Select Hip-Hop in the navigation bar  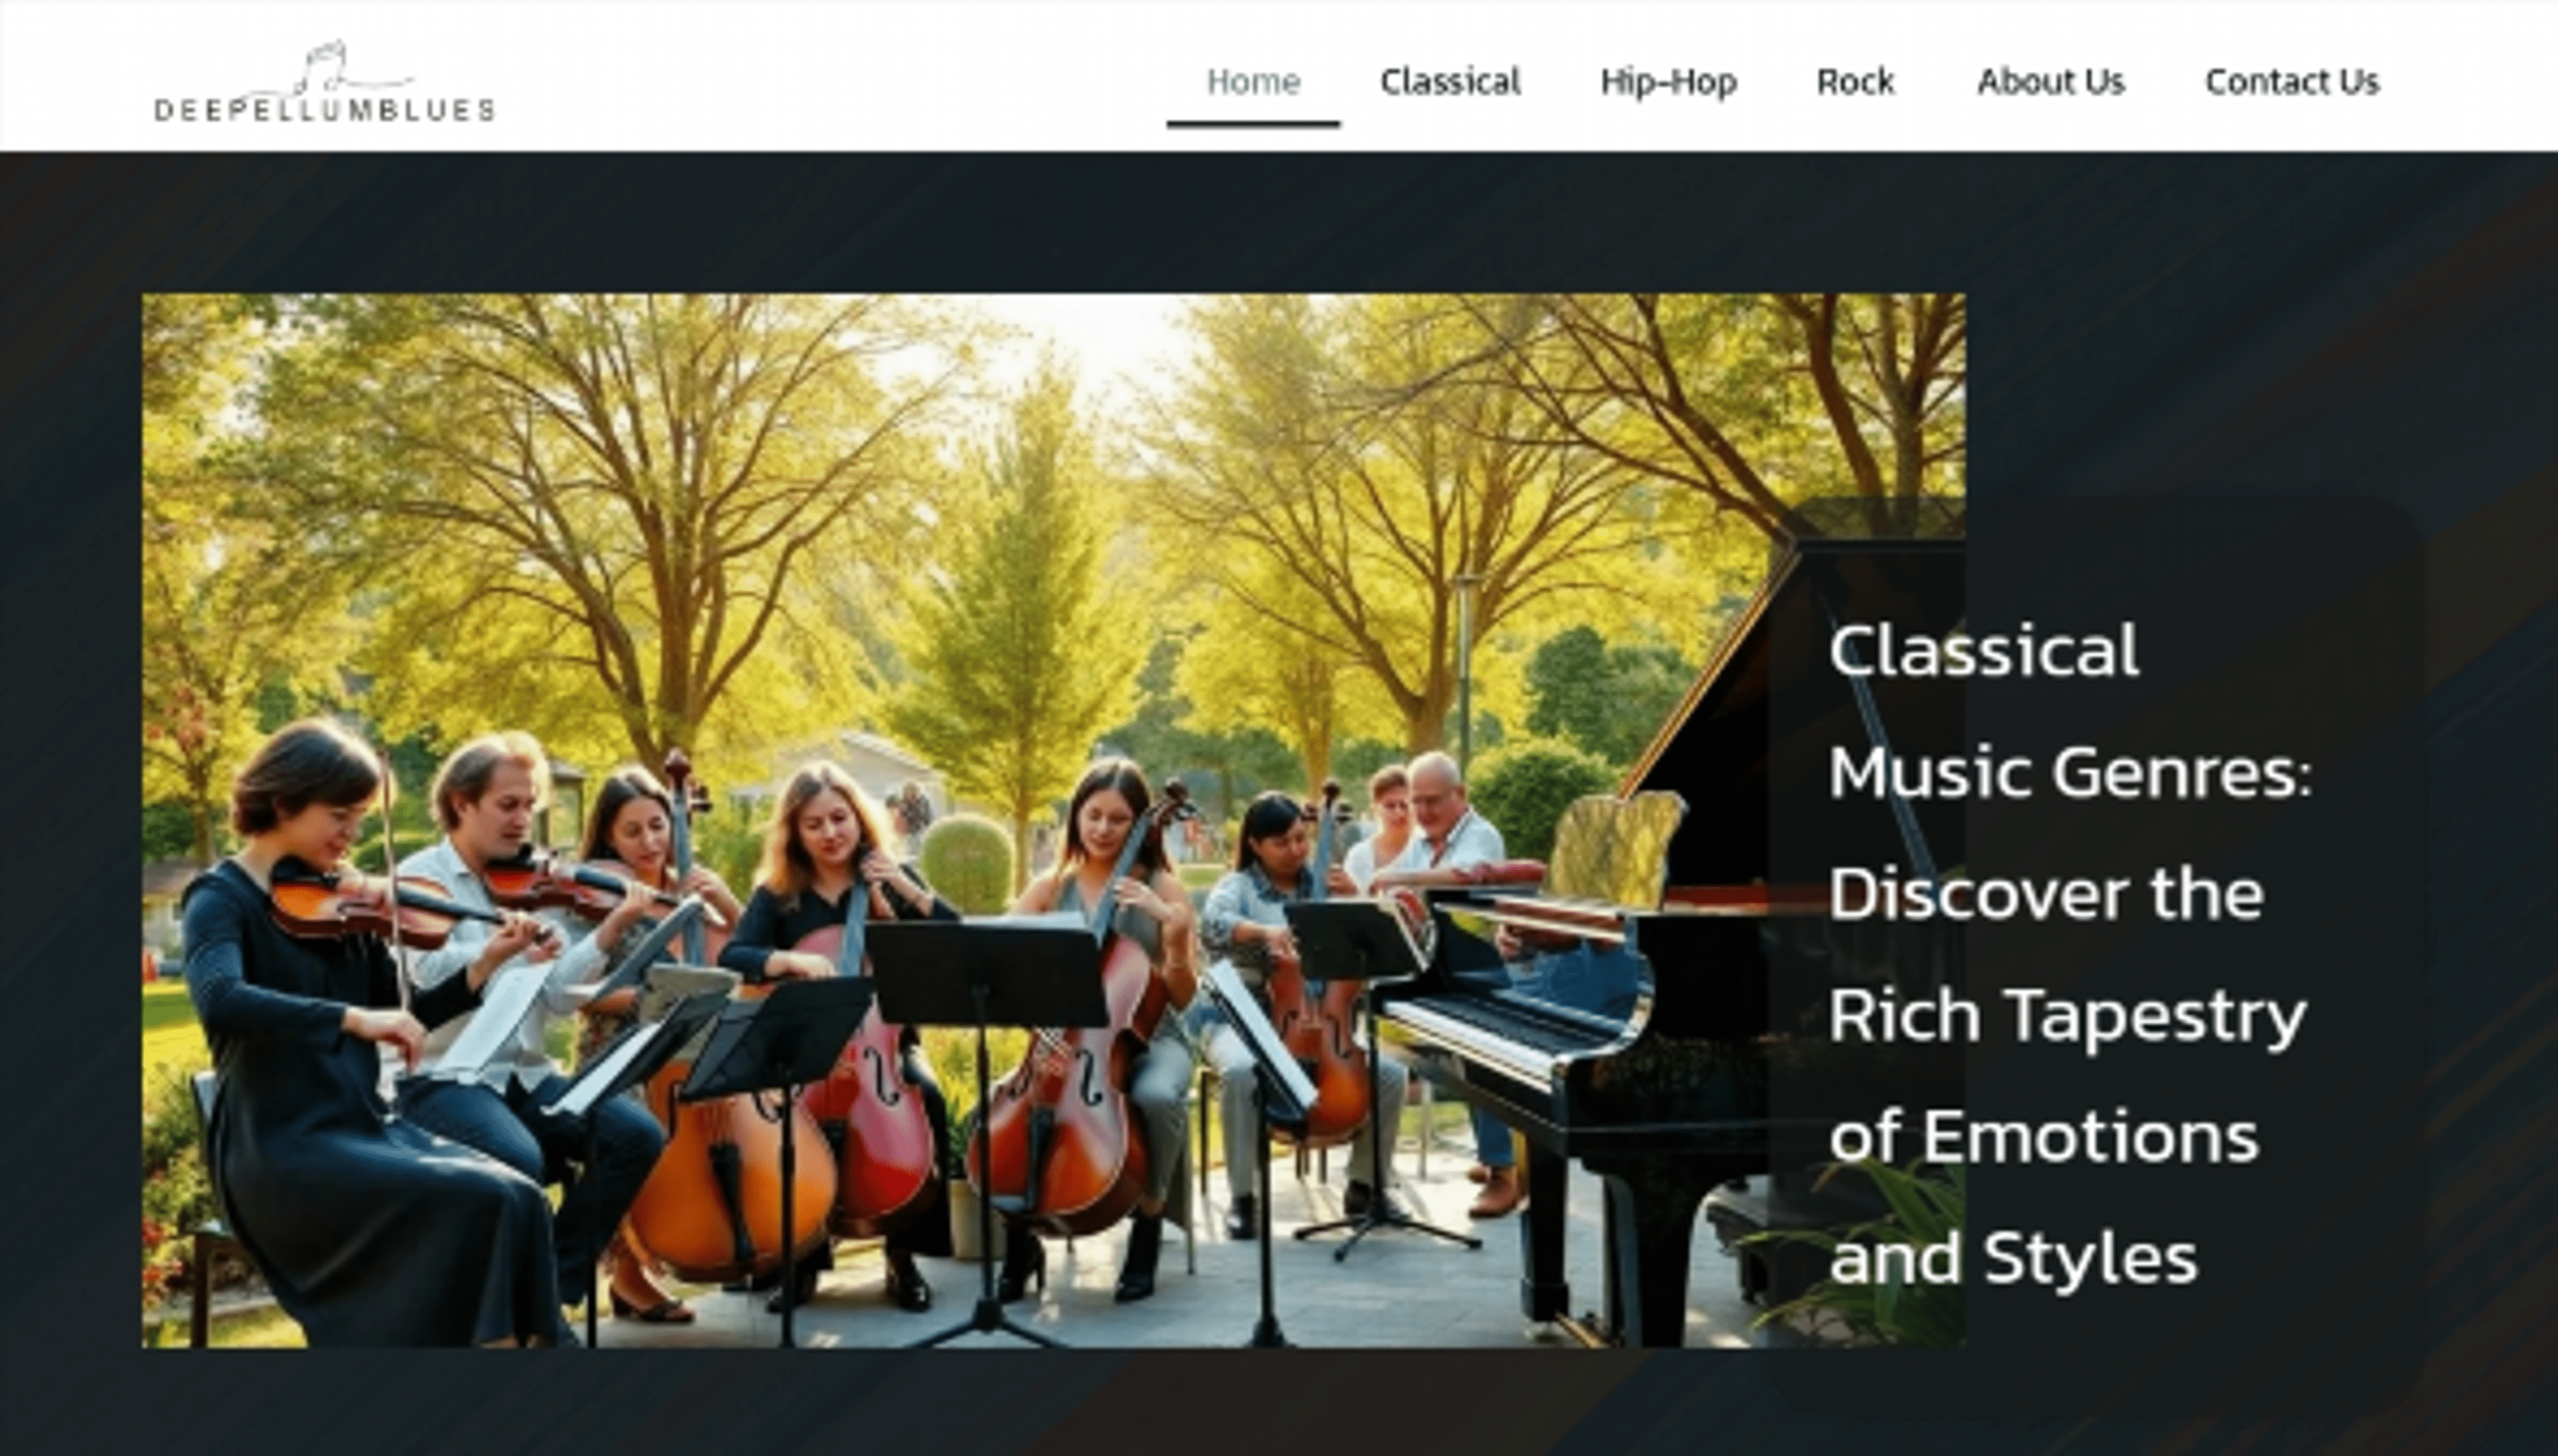1668,82
